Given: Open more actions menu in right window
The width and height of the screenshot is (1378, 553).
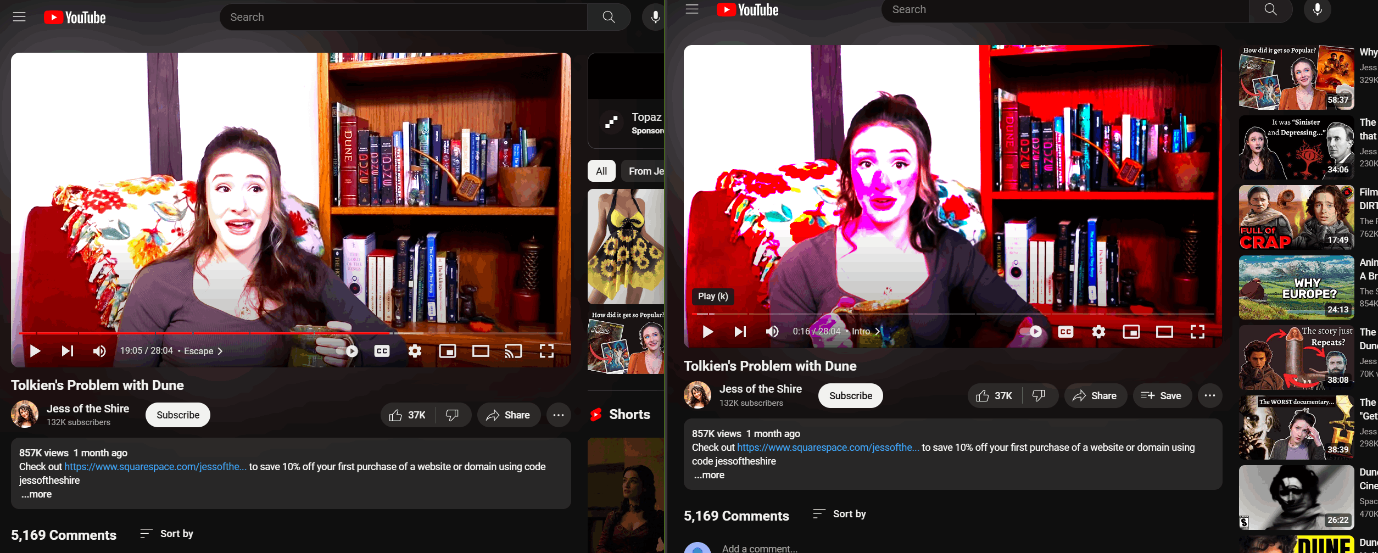Looking at the screenshot, I should click(1209, 396).
